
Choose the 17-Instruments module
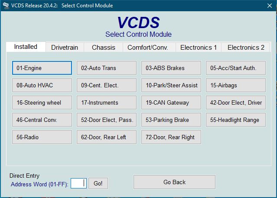(107, 102)
